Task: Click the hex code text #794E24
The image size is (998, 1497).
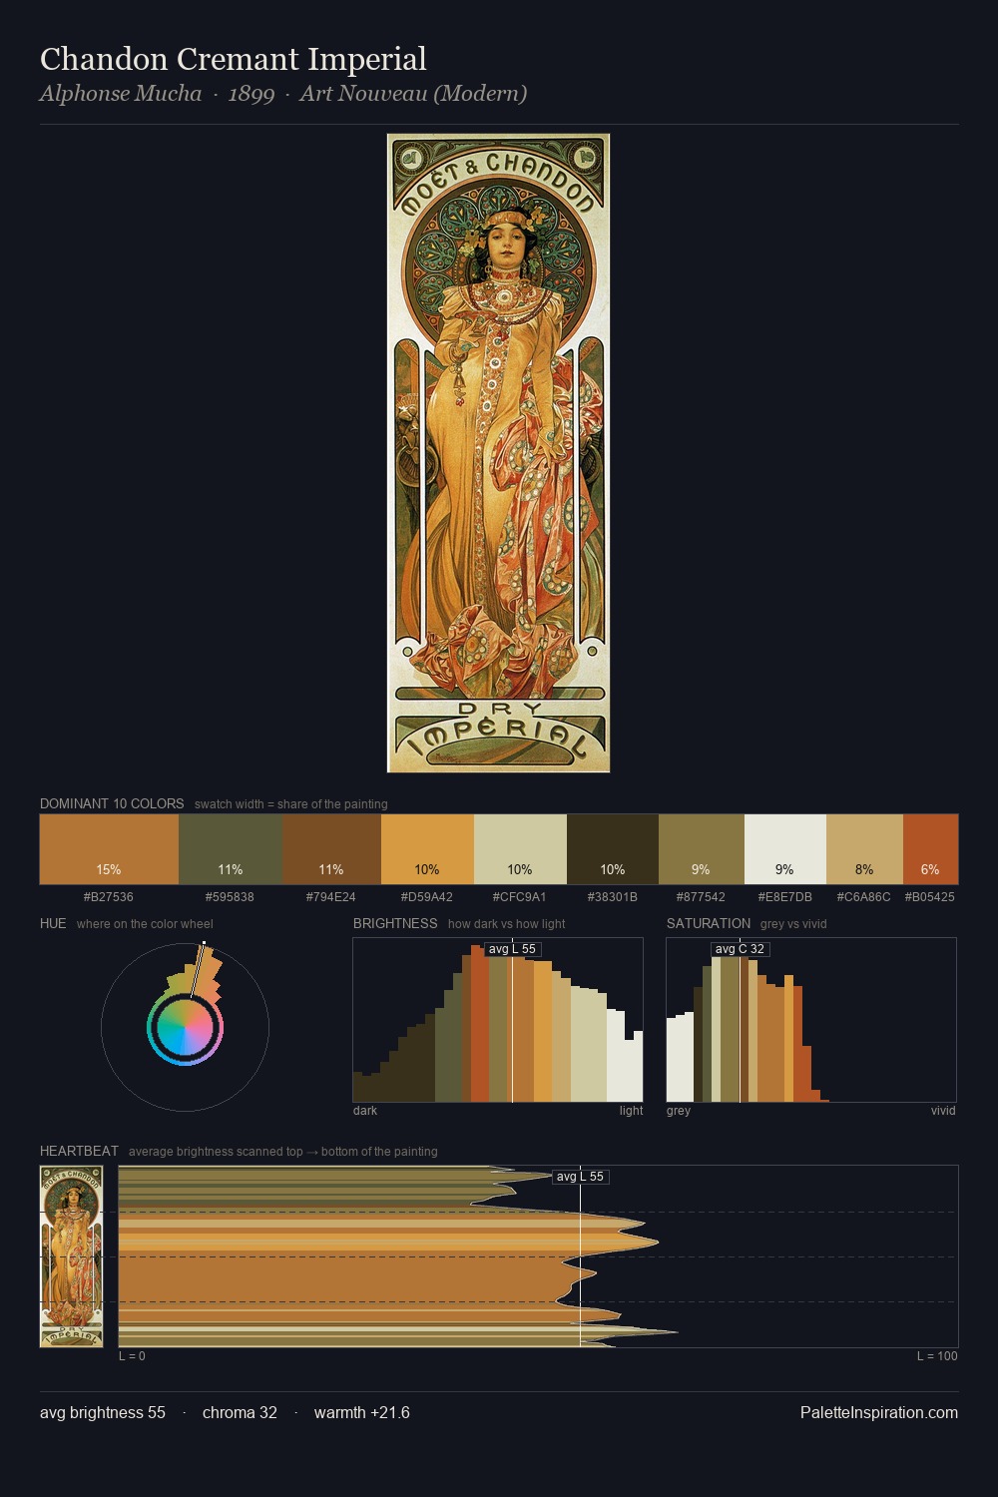Action: (x=330, y=897)
